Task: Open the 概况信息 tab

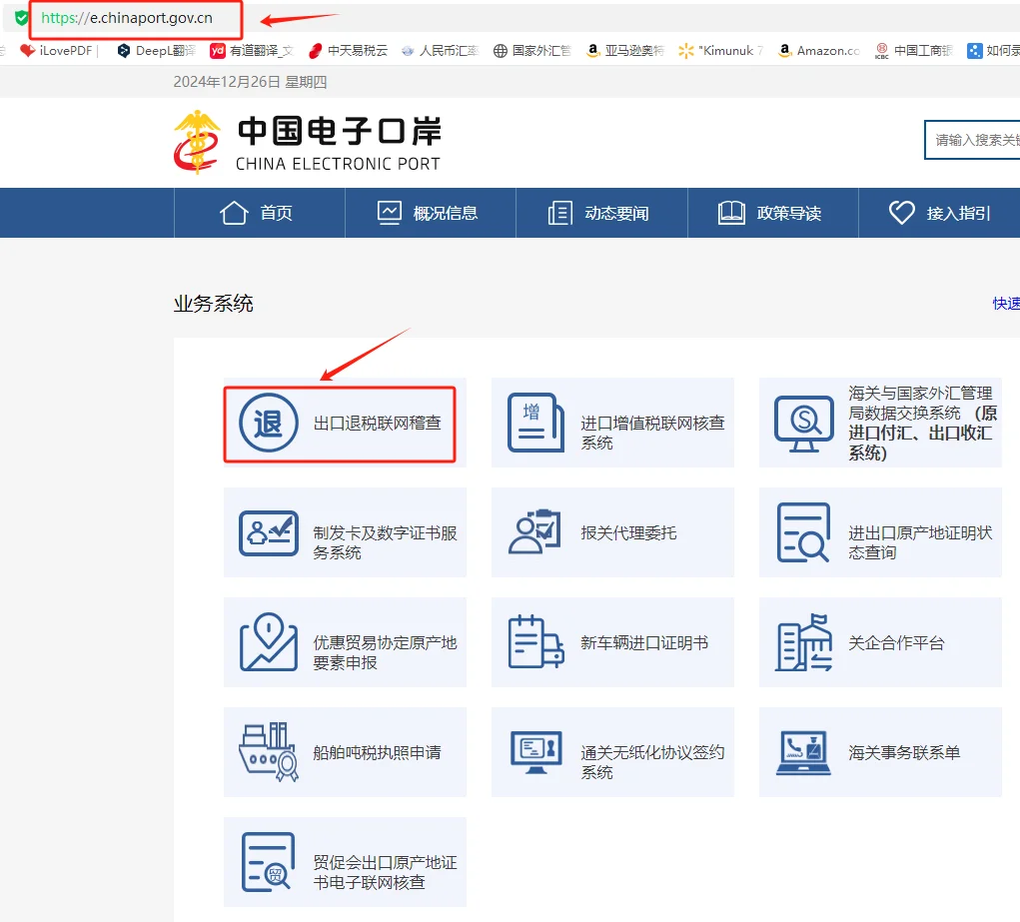Action: [430, 212]
